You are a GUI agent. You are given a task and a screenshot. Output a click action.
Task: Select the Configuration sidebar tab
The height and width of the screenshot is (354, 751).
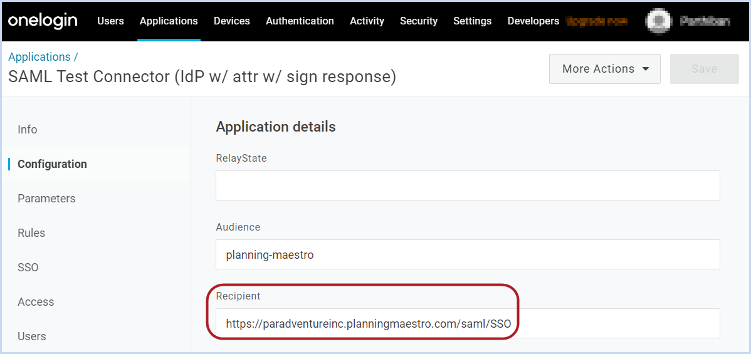click(x=52, y=164)
